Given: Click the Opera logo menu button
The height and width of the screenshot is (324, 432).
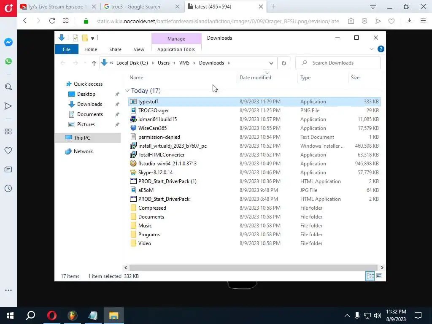Looking at the screenshot, I should [8, 8].
